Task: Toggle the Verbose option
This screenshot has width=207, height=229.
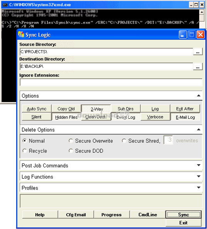Action: [x=155, y=117]
